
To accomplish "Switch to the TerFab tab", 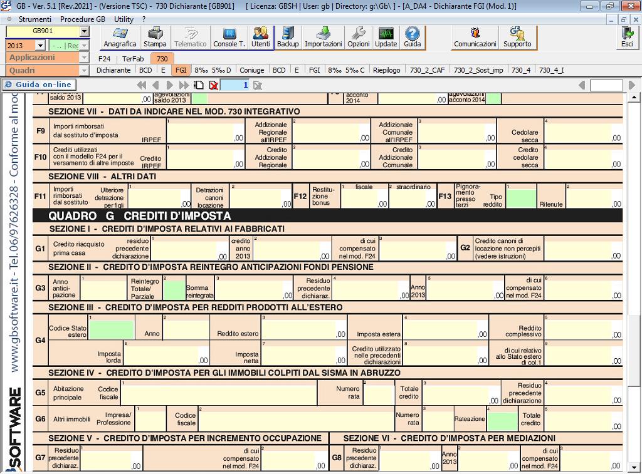I will tap(133, 58).
